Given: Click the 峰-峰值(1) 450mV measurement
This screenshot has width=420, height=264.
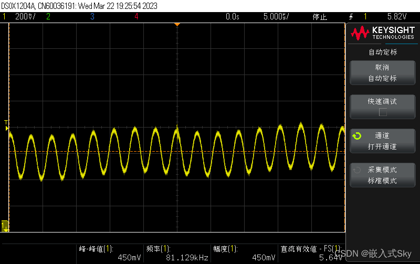Looking at the screenshot, I should [x=110, y=254].
